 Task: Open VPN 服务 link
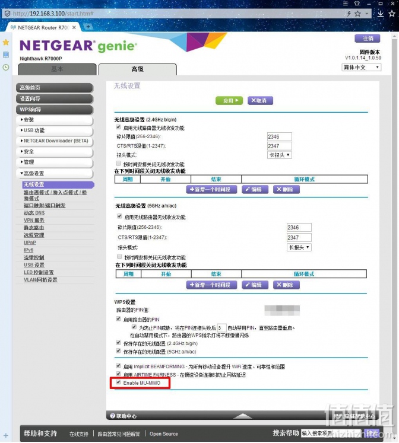pos(34,221)
